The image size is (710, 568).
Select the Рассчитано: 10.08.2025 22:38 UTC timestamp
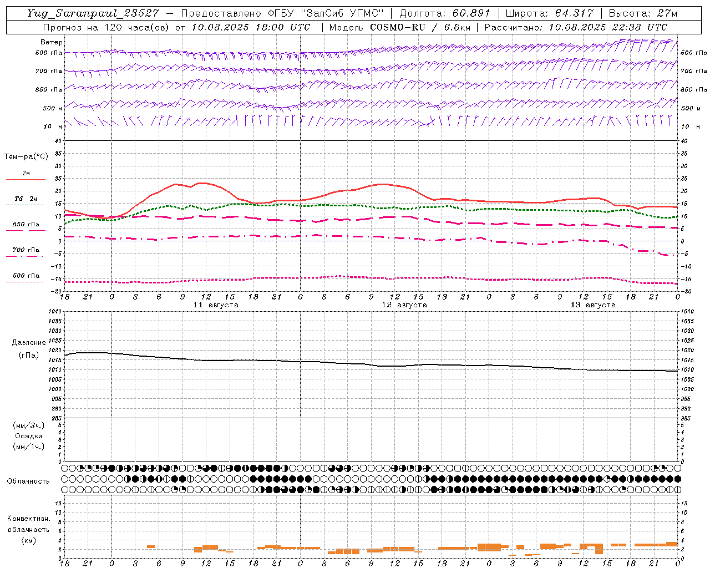point(576,27)
